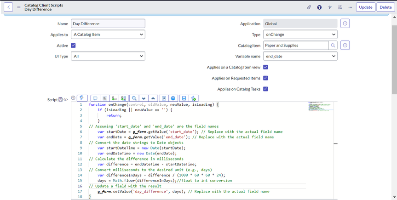
Task: Click the Replace all toolbar icon
Action: click(x=124, y=98)
